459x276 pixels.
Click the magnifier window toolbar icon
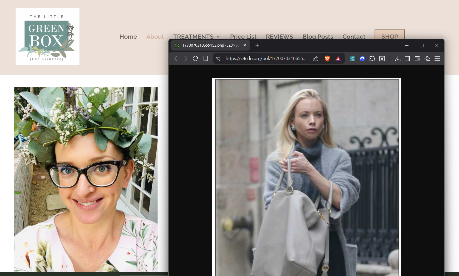tap(382, 58)
